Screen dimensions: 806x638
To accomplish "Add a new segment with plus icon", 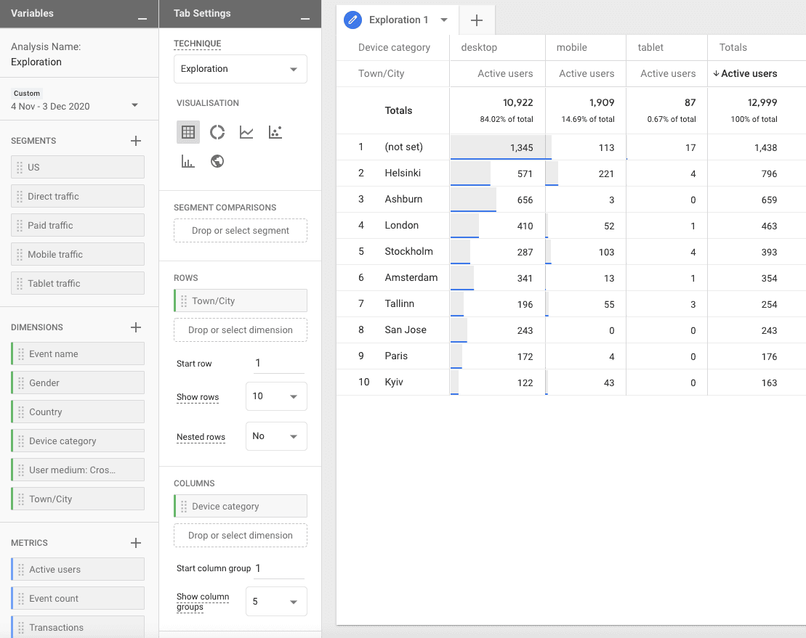I will [135, 141].
